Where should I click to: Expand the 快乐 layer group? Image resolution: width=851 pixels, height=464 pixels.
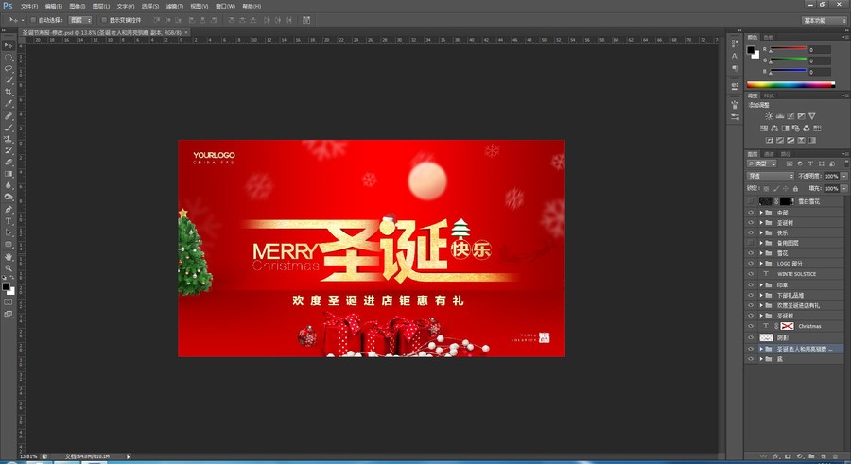[x=761, y=232]
